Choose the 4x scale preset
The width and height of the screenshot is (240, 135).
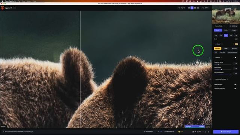pyautogui.click(x=226, y=35)
